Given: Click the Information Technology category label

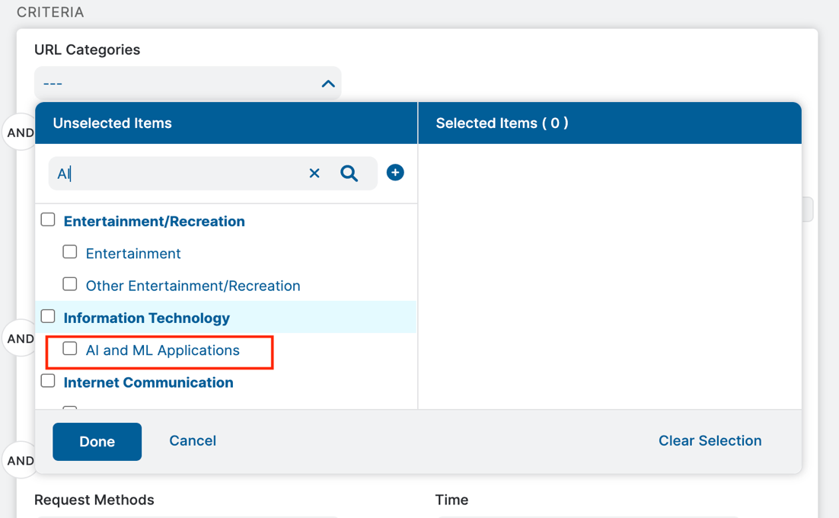Looking at the screenshot, I should 146,318.
